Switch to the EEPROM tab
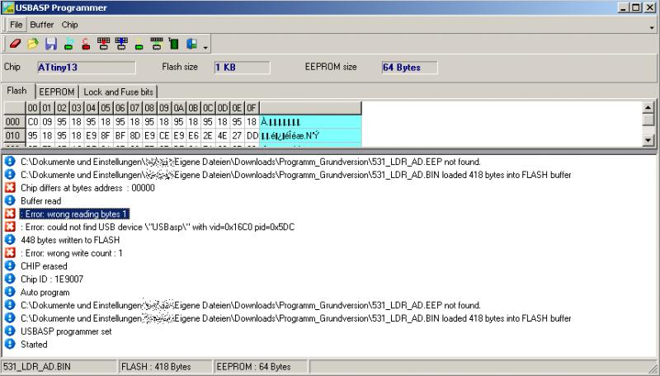 56,92
